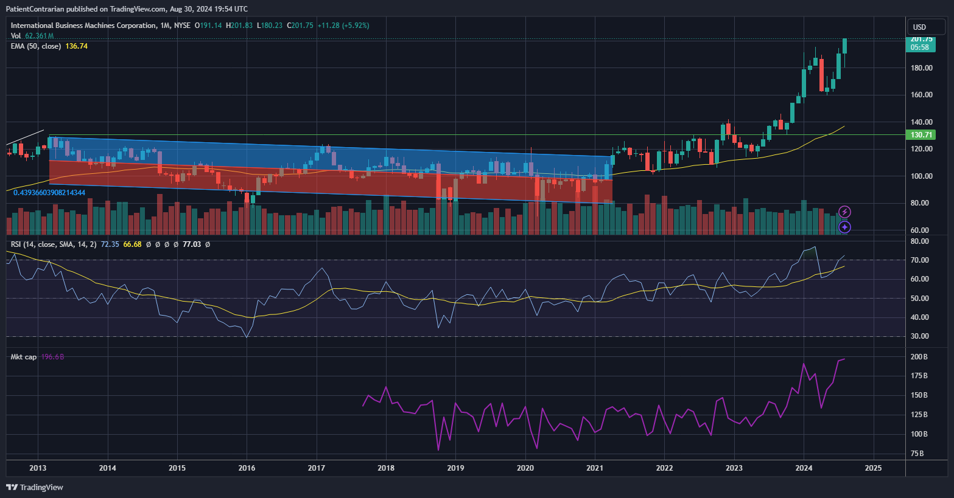This screenshot has height=498, width=954.
Task: Click the TradingView logo at bottom left
Action: point(35,487)
